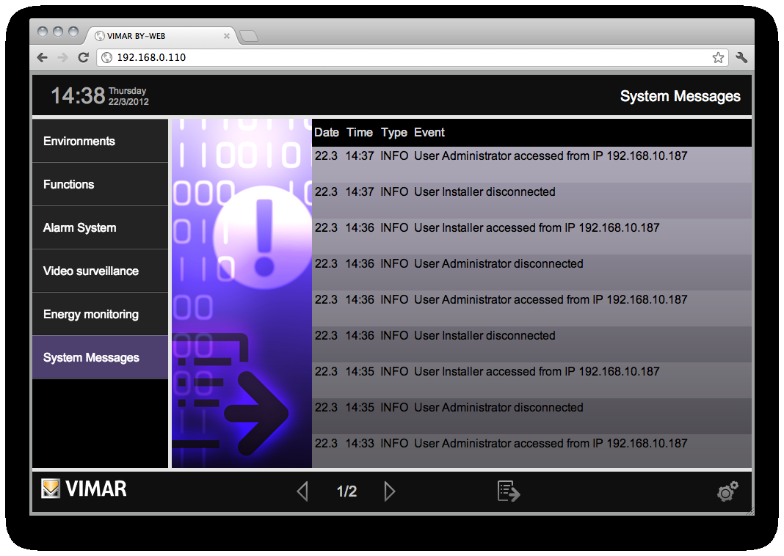Image resolution: width=784 pixels, height=556 pixels.
Task: Click the Event column header
Action: coord(429,132)
